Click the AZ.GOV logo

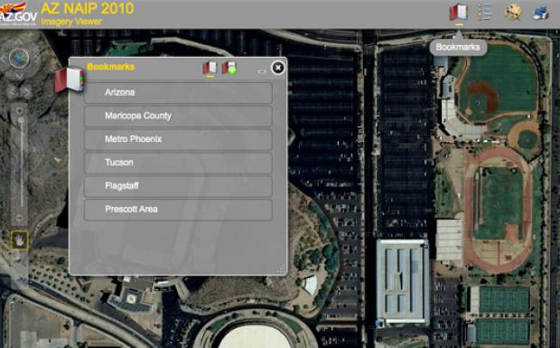[x=18, y=14]
